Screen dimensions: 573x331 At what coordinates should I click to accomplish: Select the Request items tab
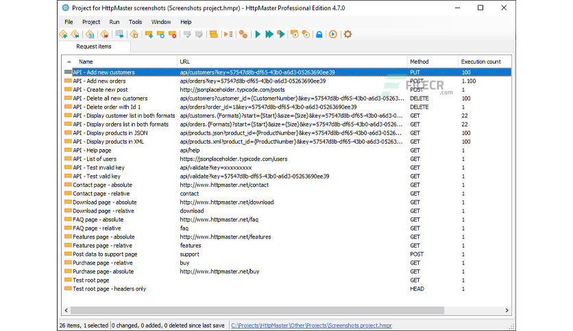93,47
